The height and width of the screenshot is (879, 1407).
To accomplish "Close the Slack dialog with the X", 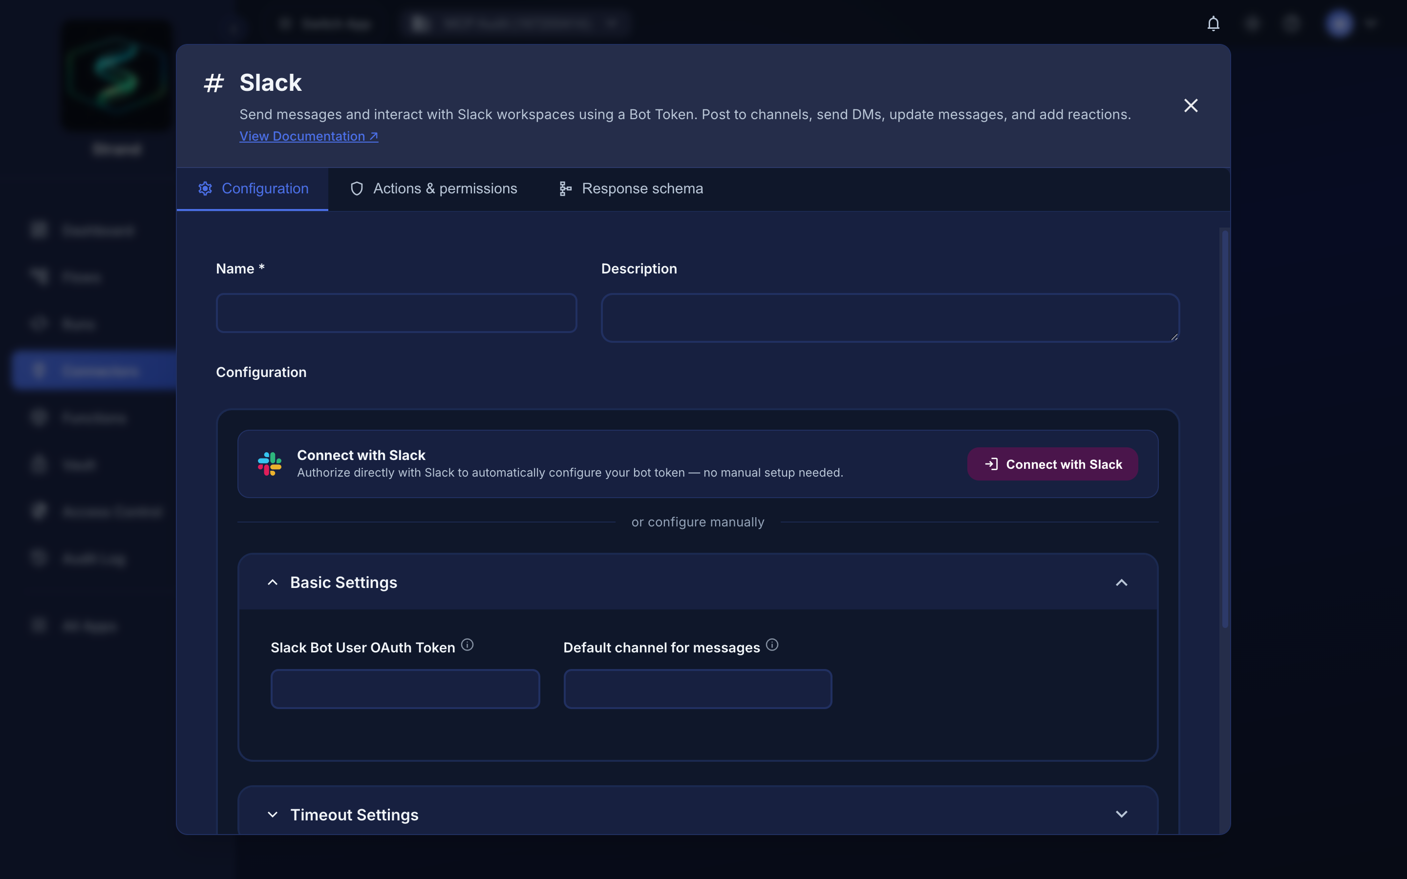I will pyautogui.click(x=1191, y=105).
